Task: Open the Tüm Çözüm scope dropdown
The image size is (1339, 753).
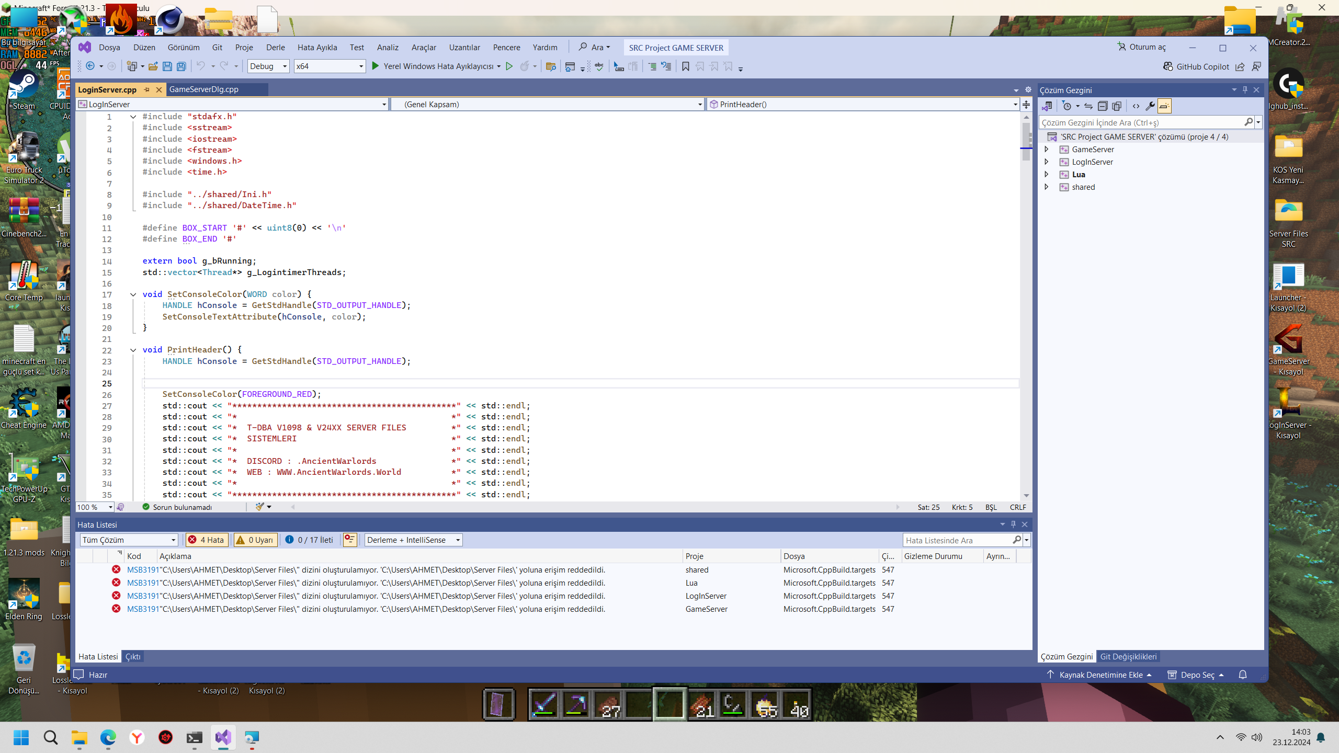Action: pos(129,540)
